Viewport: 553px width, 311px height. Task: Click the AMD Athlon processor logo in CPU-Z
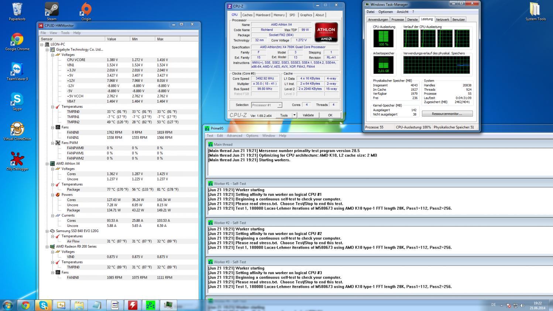click(326, 32)
